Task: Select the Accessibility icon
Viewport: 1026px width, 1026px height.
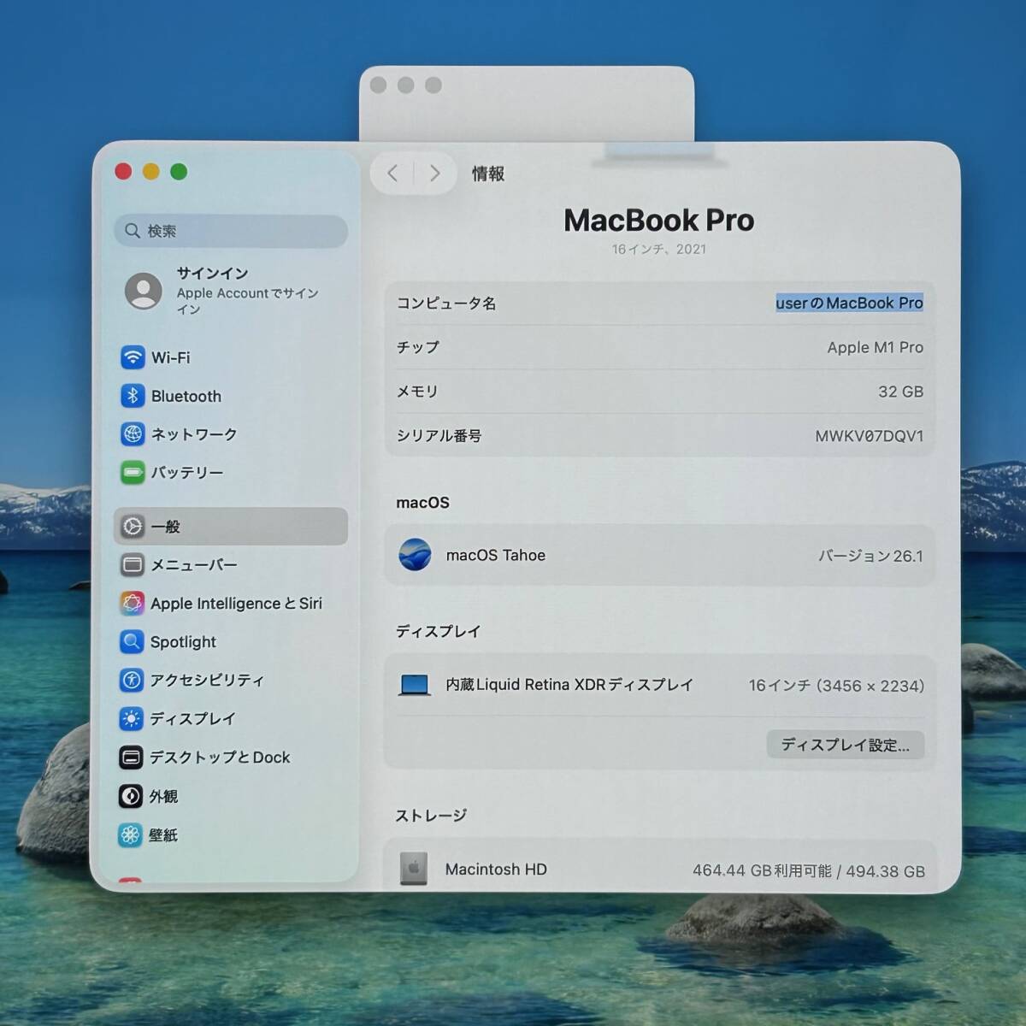Action: point(132,681)
